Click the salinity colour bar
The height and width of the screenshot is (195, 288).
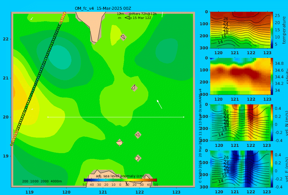tap(272, 76)
